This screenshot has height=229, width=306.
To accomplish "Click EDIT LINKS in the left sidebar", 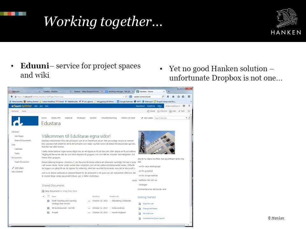I will click(x=18, y=168).
